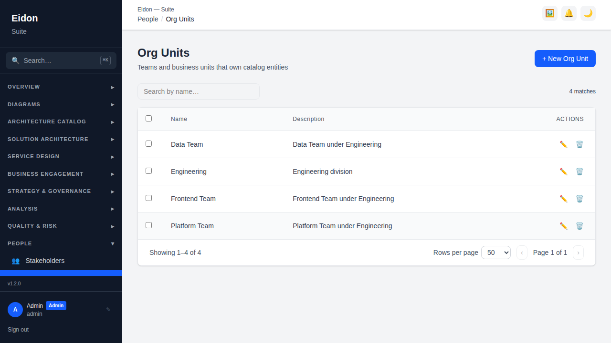Viewport: 611px width, 343px height.
Task: Edit the Frontend Team org unit
Action: [x=564, y=199]
